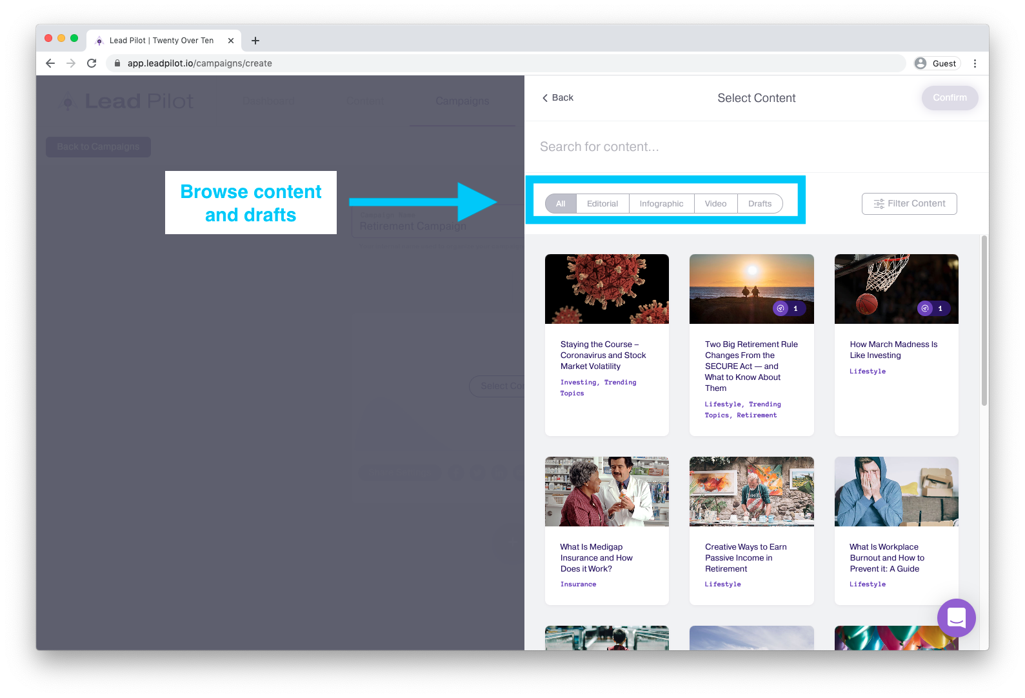This screenshot has width=1025, height=698.
Task: Open the Intercom chat bubble
Action: [956, 618]
